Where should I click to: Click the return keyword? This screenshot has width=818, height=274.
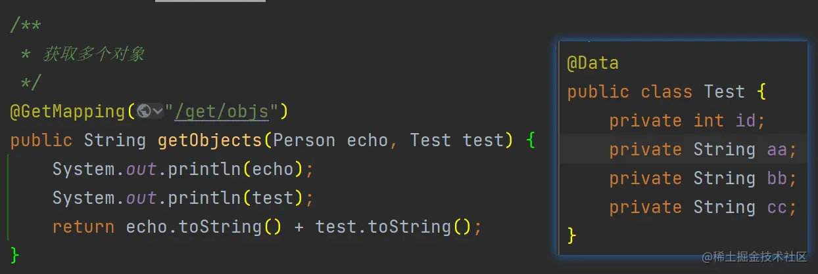83,227
